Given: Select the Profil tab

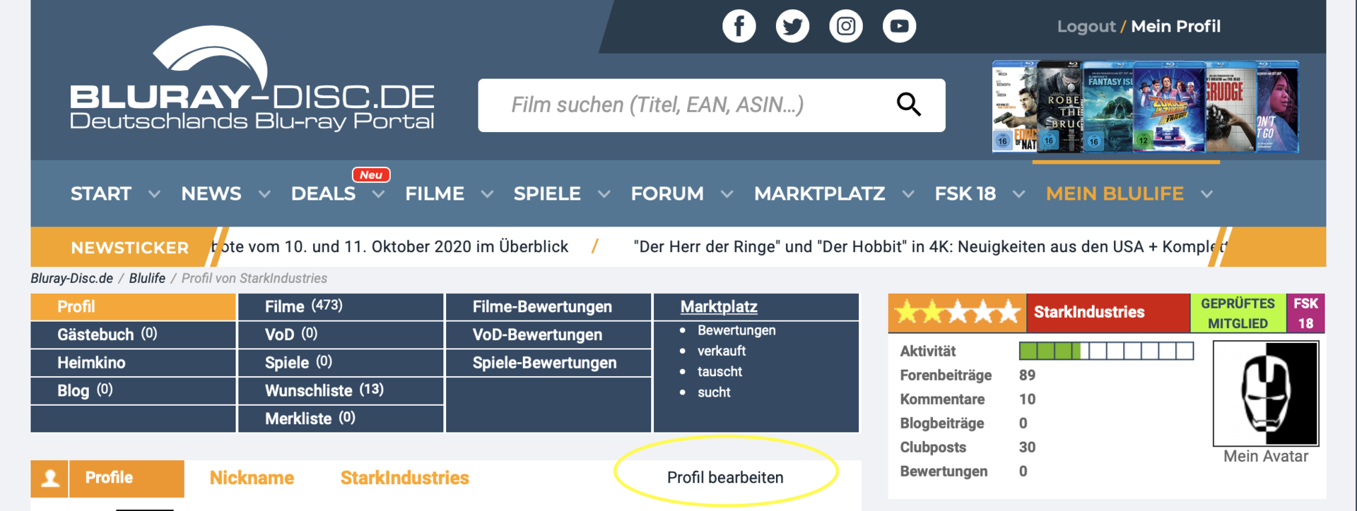Looking at the screenshot, I should coord(133,307).
